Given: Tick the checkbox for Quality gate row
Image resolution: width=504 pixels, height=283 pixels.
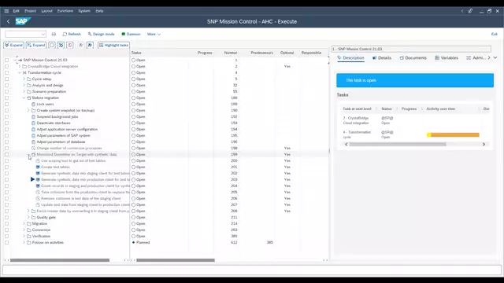Looking at the screenshot, I should (x=7, y=218).
